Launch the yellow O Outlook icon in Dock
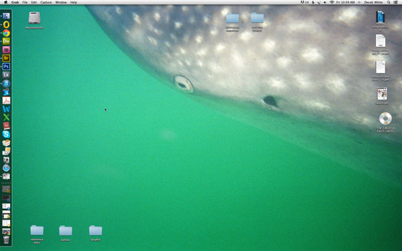The width and height of the screenshot is (402, 251). (x=6, y=25)
